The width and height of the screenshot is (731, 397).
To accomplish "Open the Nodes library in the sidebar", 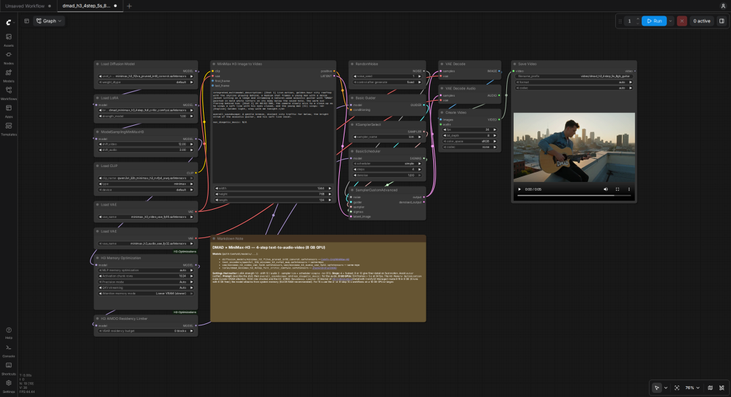I will point(8,57).
